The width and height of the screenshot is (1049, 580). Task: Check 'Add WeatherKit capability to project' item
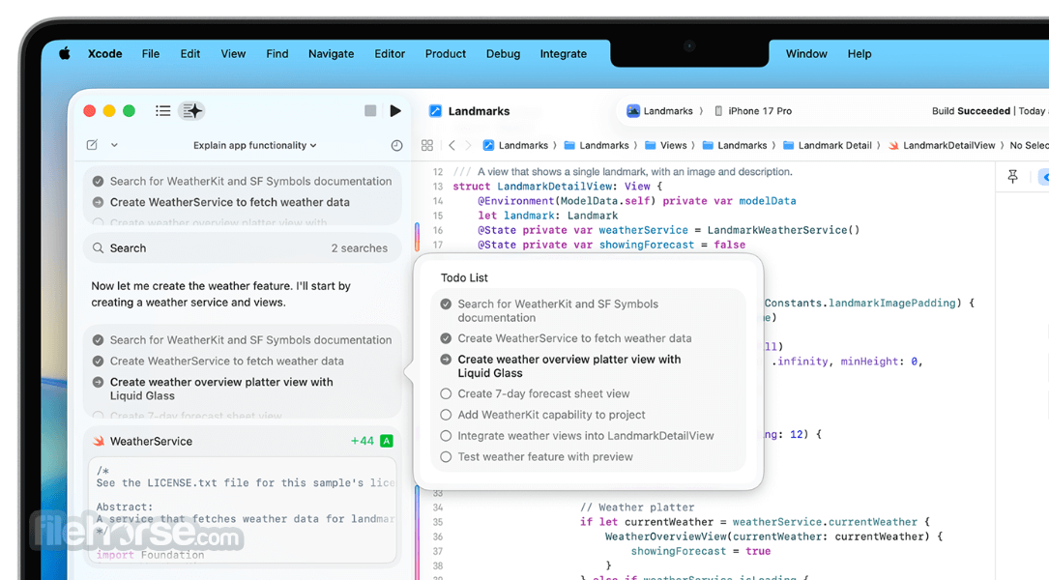point(446,415)
